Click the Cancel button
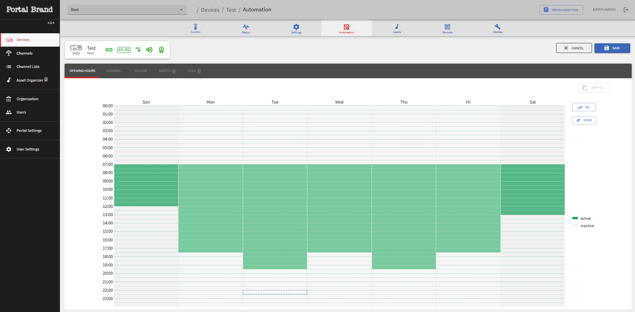Screen dimensions: 635x312 (x=574, y=48)
